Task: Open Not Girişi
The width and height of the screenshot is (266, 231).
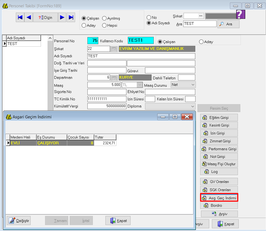Action: tap(219, 157)
